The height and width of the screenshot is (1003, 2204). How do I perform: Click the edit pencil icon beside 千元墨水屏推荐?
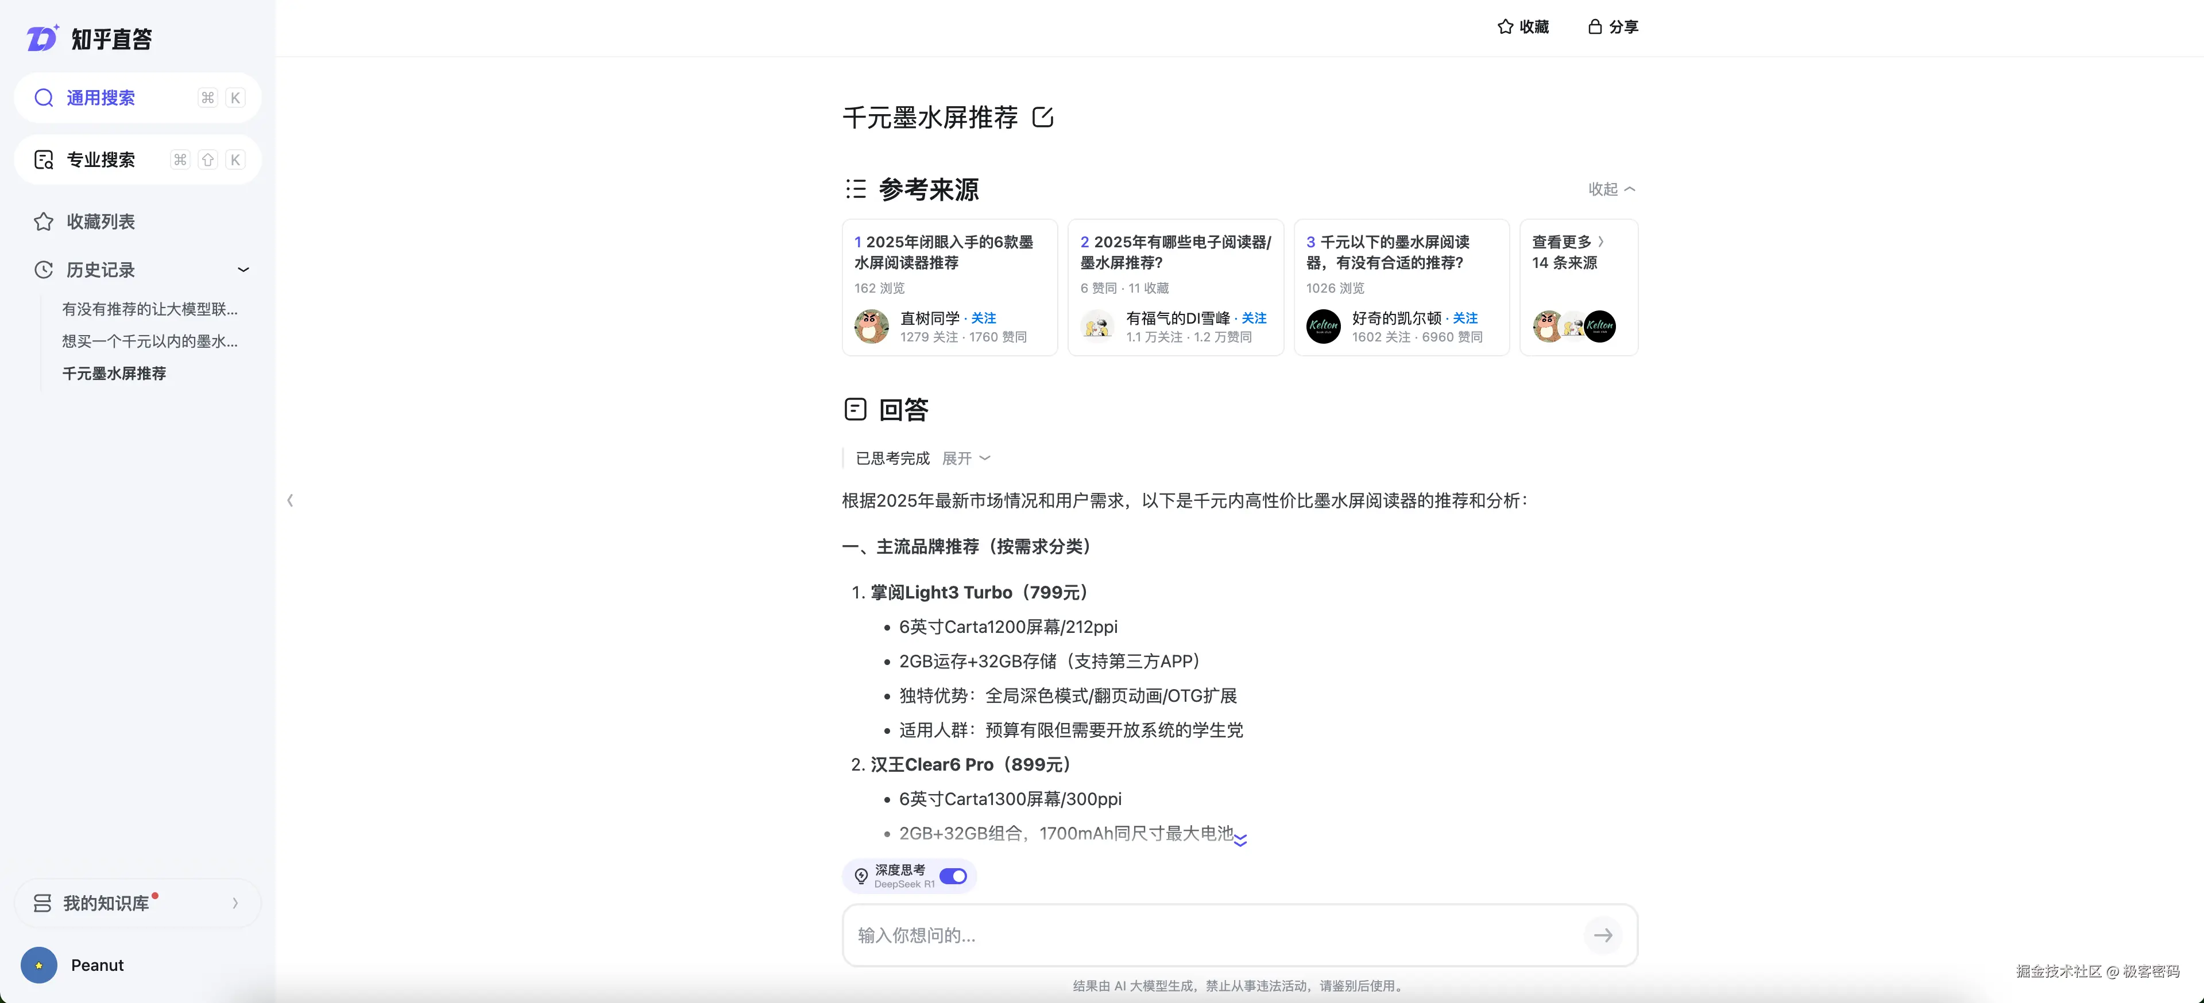pyautogui.click(x=1043, y=117)
